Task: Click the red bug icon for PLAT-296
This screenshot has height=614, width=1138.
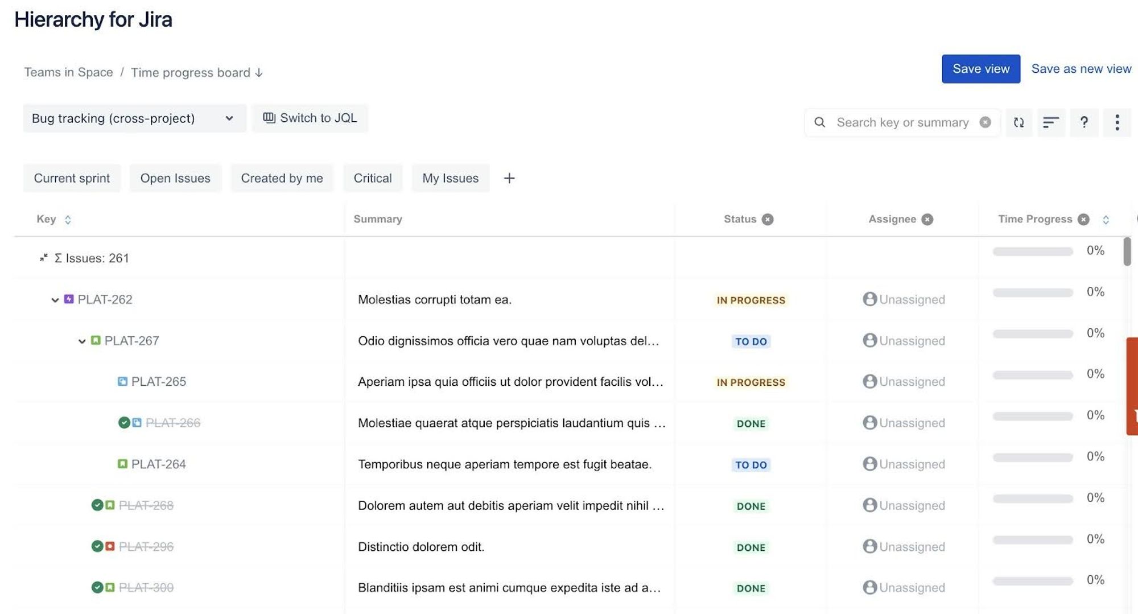Action: 110,546
